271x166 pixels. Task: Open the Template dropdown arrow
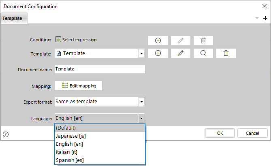point(141,53)
